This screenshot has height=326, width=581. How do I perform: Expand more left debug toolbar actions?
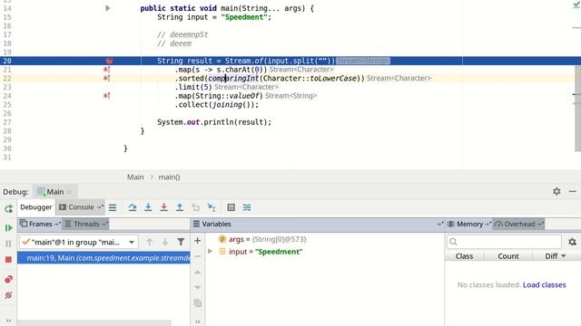(8, 321)
